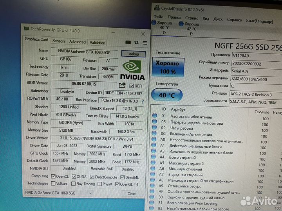Viewport: 282px width, 211px height.
Task: Open the GPU-Z hamburger menu icon
Action: pyautogui.click(x=145, y=43)
